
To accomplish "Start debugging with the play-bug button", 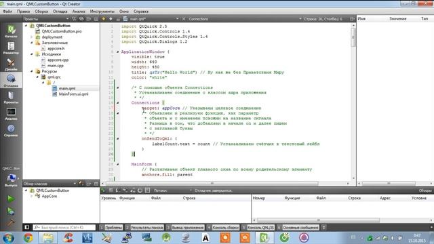I will tap(11, 211).
